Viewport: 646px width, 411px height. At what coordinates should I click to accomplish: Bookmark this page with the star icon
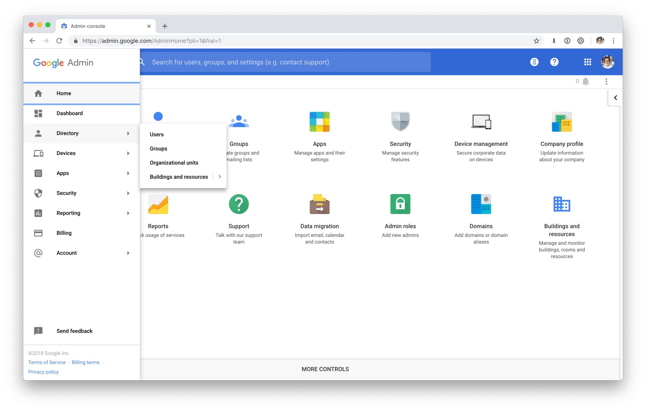coord(536,41)
